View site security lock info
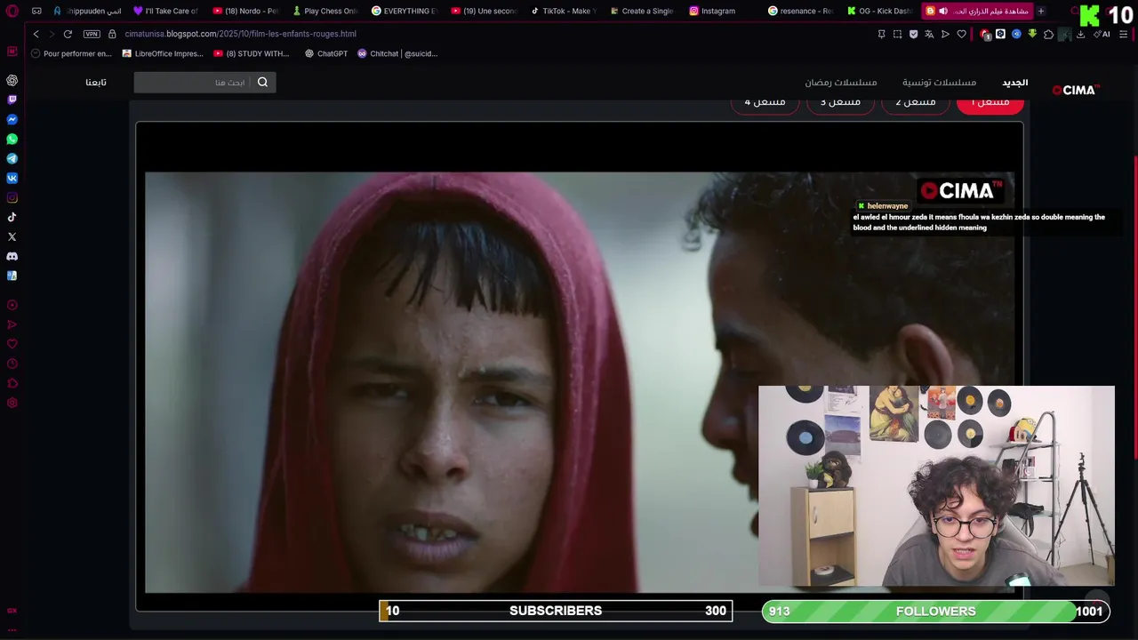The width and height of the screenshot is (1138, 640). (x=112, y=34)
